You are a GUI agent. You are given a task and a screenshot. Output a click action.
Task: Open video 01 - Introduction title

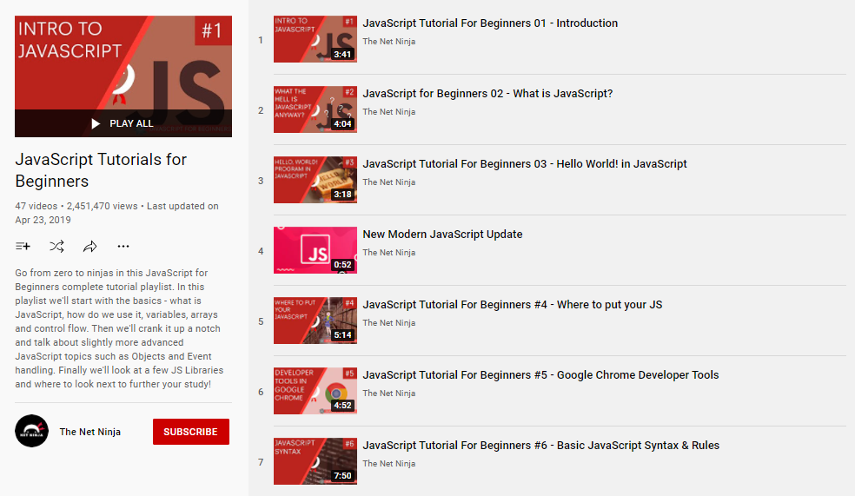click(490, 23)
